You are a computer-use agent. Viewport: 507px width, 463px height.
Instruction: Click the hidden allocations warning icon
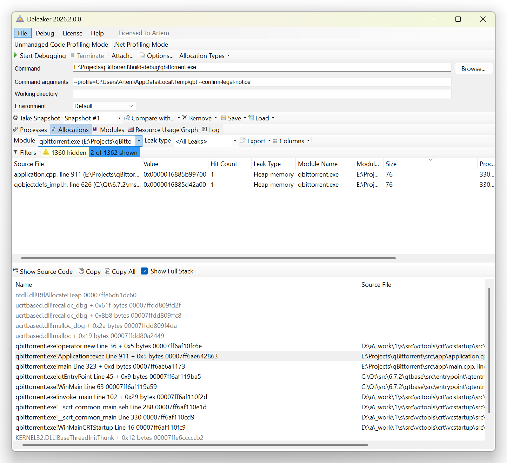pos(46,152)
